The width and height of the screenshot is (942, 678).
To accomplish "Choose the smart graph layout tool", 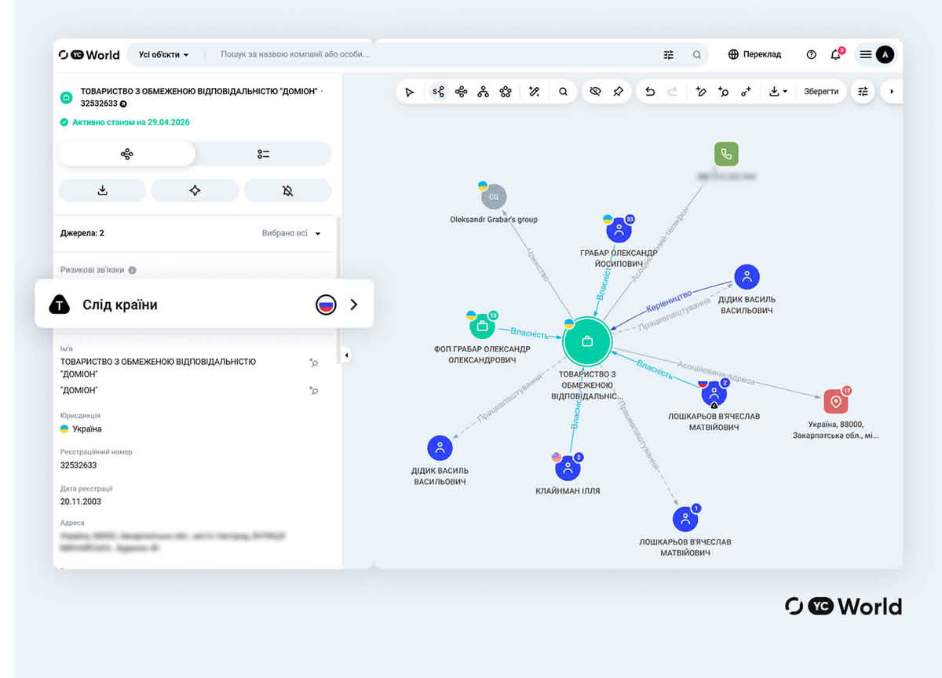I will 438,92.
